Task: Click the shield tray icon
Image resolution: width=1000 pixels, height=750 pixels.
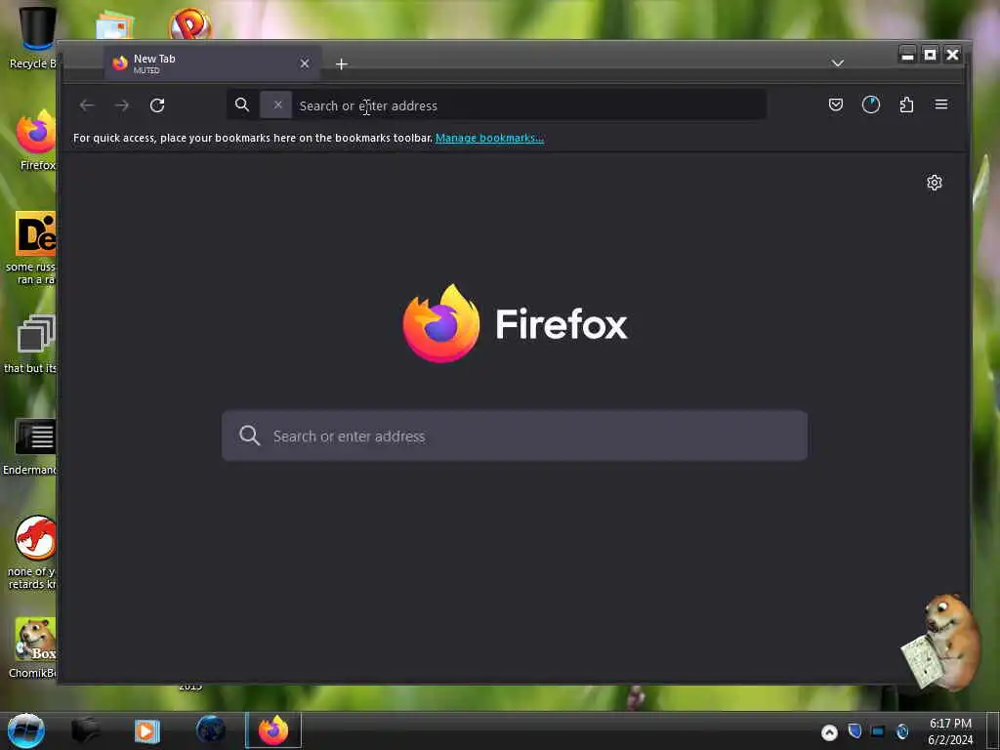Action: pyautogui.click(x=854, y=730)
